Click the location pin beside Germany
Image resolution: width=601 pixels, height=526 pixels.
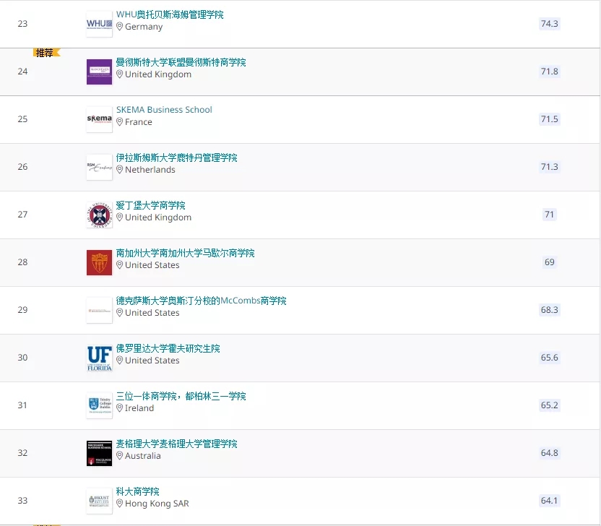point(120,27)
